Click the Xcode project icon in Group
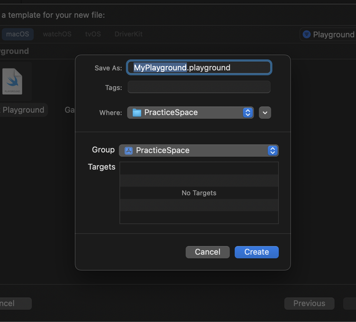356x322 pixels. point(128,151)
